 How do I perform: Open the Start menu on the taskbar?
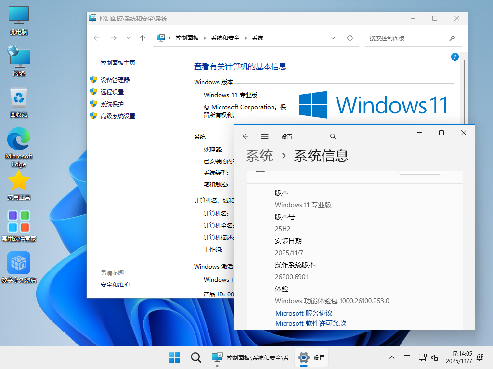174,357
